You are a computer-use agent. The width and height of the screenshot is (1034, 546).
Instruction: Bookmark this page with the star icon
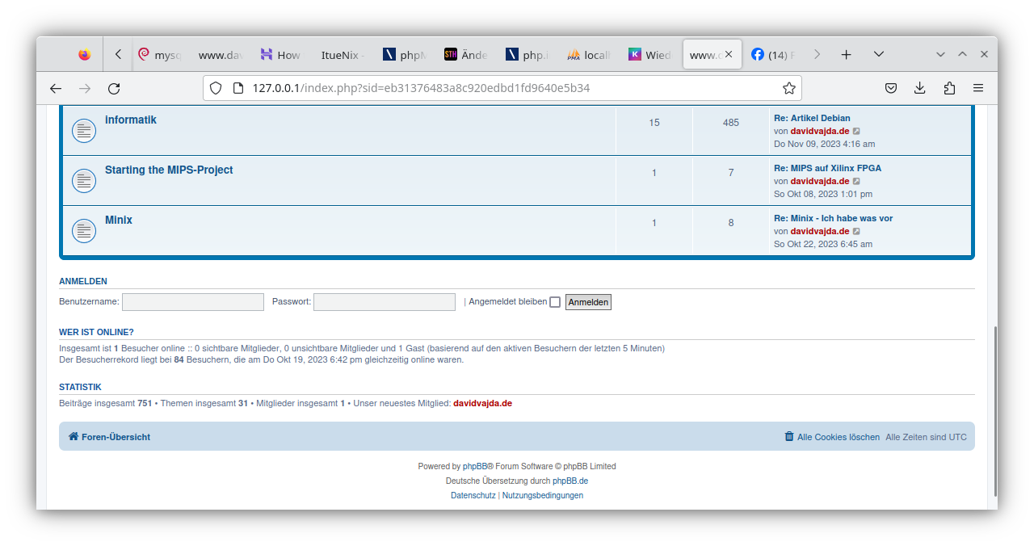[788, 88]
